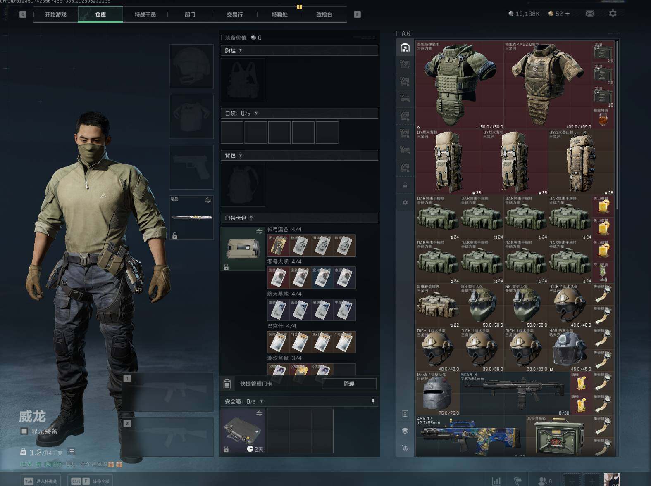Click the swap arrows on 暗星 knife slot
This screenshot has height=486, width=651.
[208, 200]
